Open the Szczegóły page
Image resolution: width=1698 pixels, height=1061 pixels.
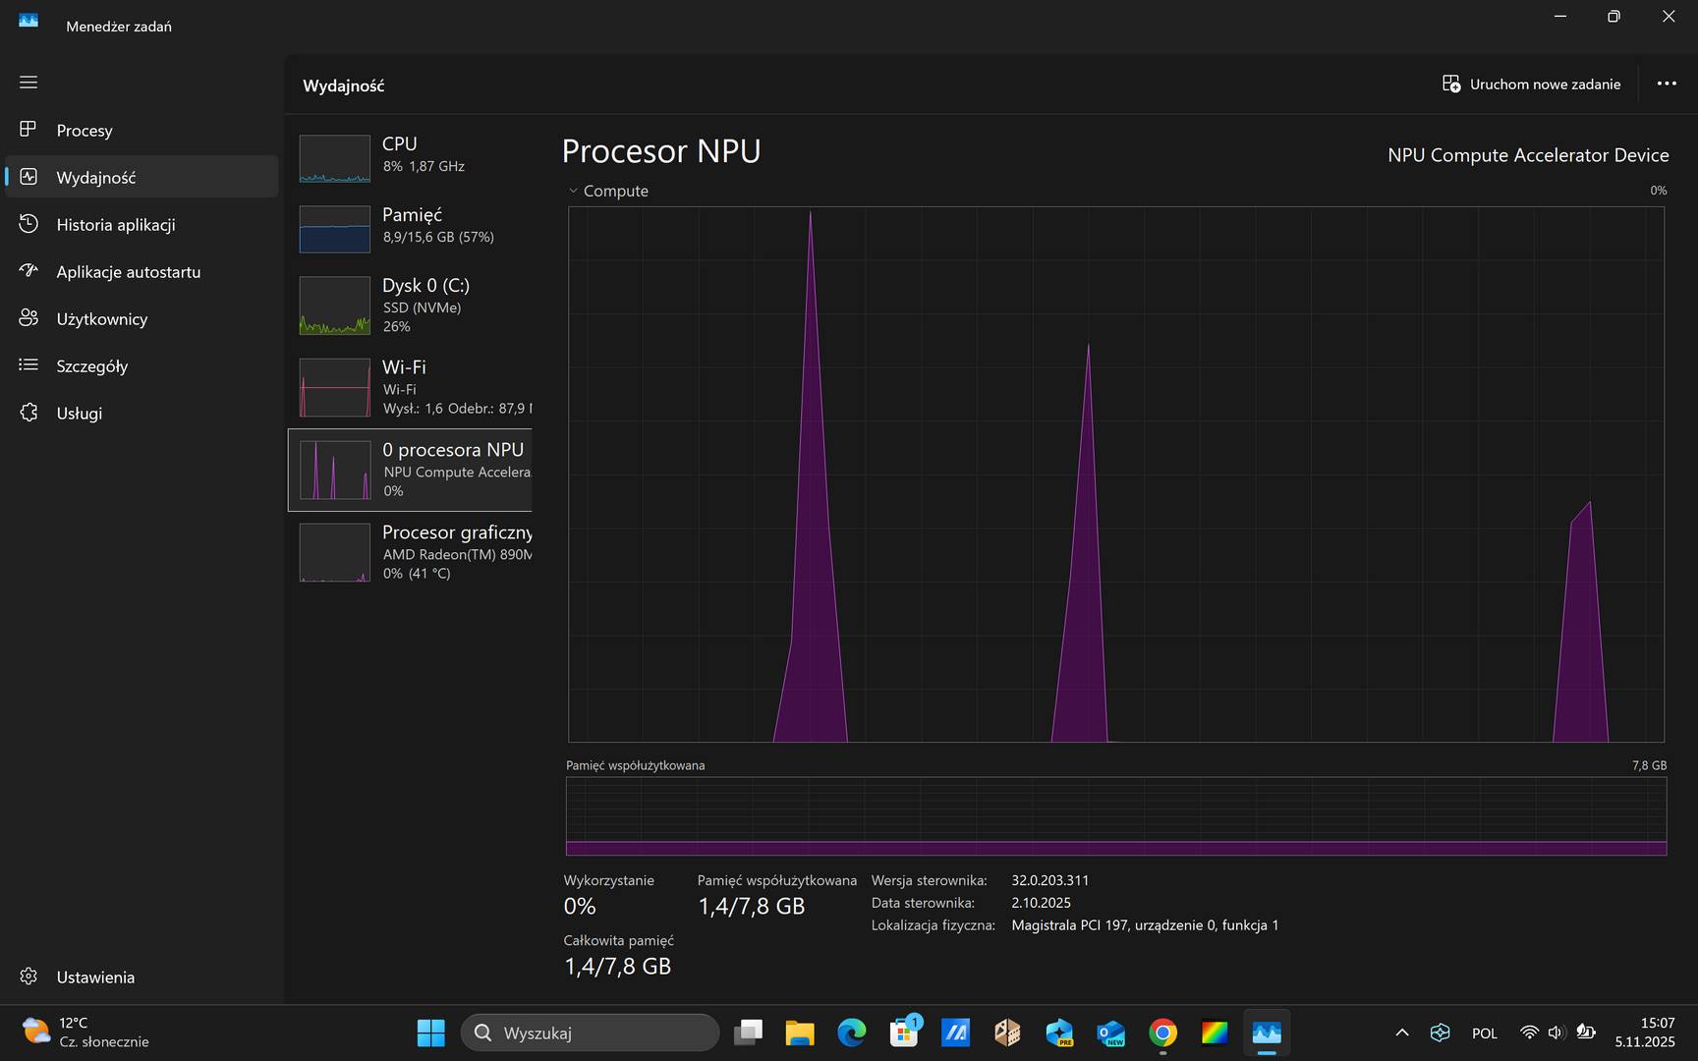click(x=91, y=366)
